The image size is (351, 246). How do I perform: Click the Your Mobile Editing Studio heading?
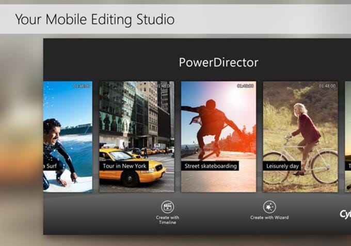[x=94, y=20]
